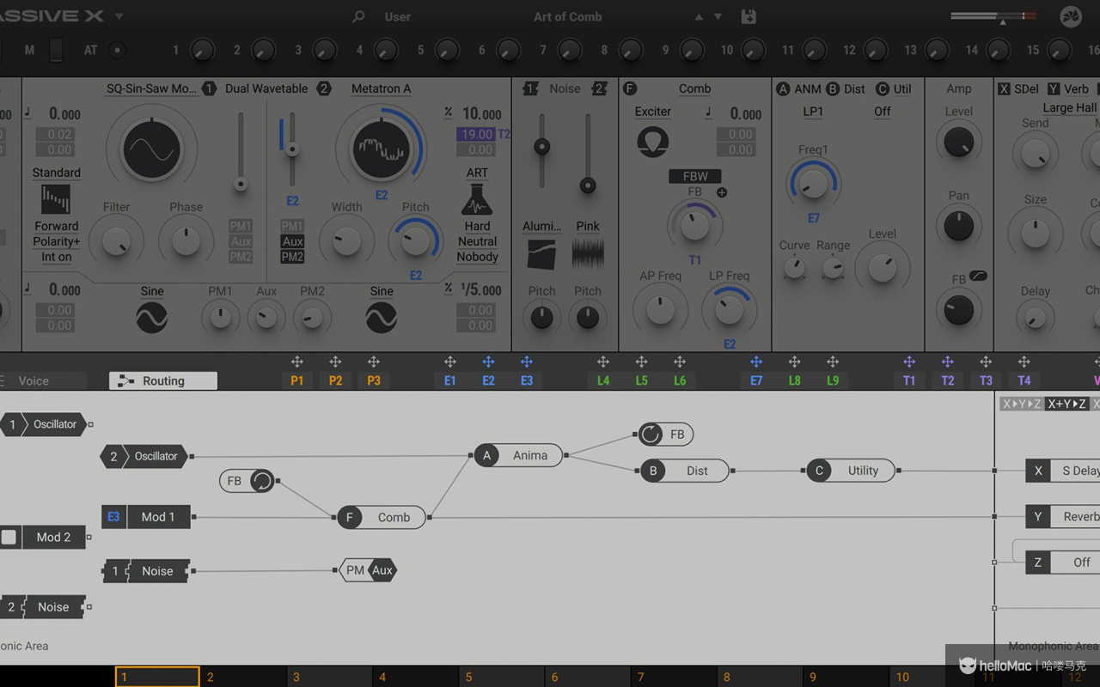Click the FB loop node near Comb

click(x=247, y=481)
